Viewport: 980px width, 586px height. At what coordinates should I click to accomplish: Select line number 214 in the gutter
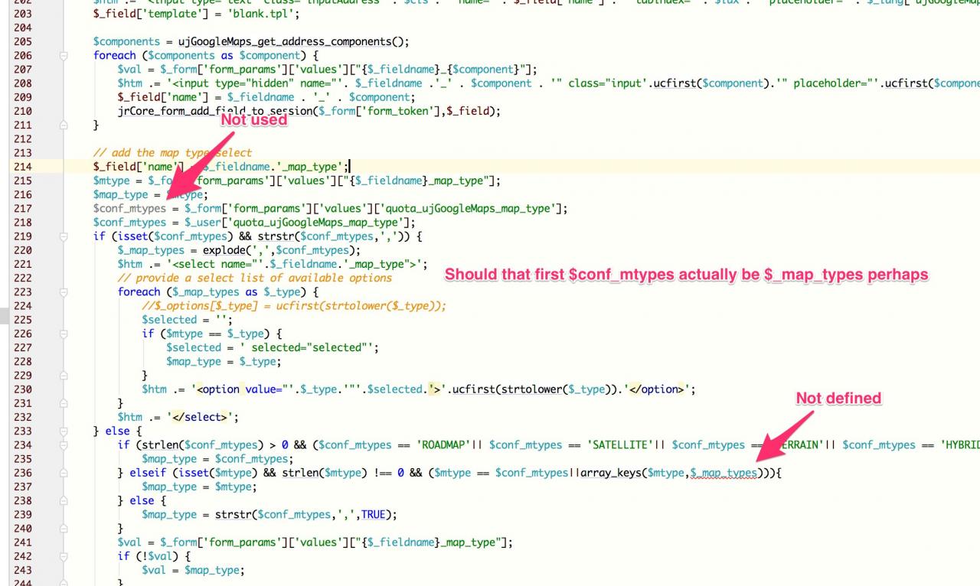tap(22, 167)
